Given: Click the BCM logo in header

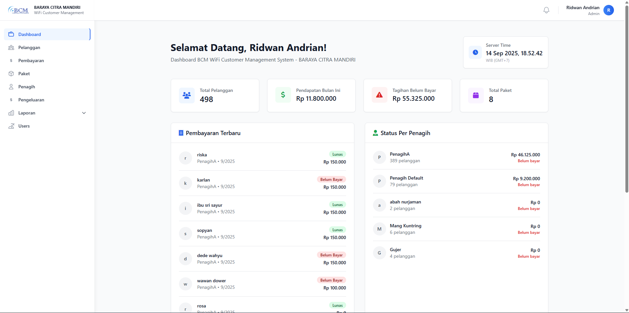Looking at the screenshot, I should tap(19, 10).
